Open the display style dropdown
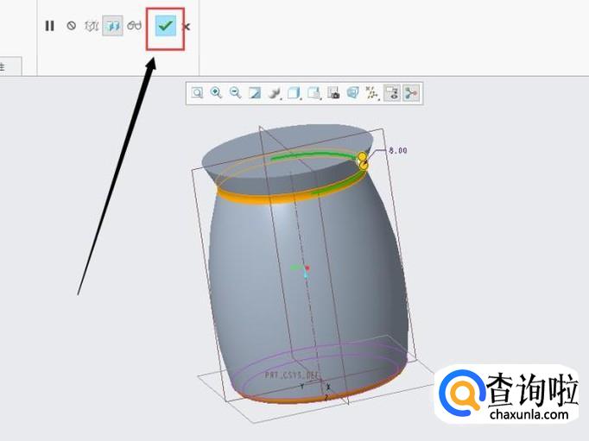The width and height of the screenshot is (589, 441). coord(294,93)
